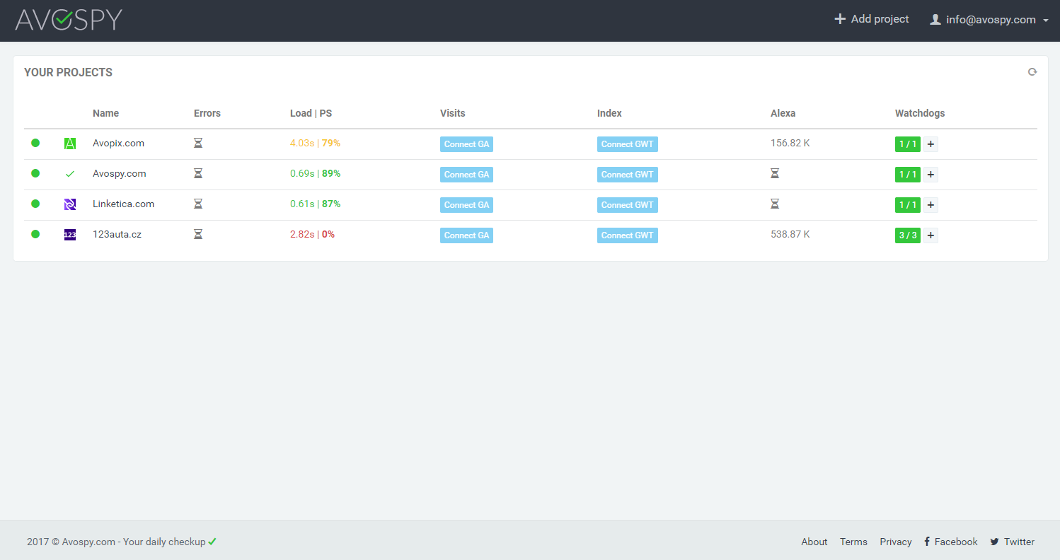The image size is (1060, 560).
Task: Click the Avospy.com checkmark favicon
Action: point(70,174)
